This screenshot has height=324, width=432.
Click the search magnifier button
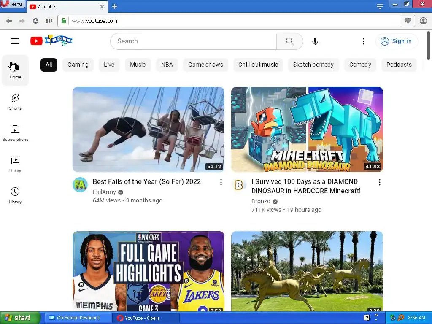[x=289, y=41]
